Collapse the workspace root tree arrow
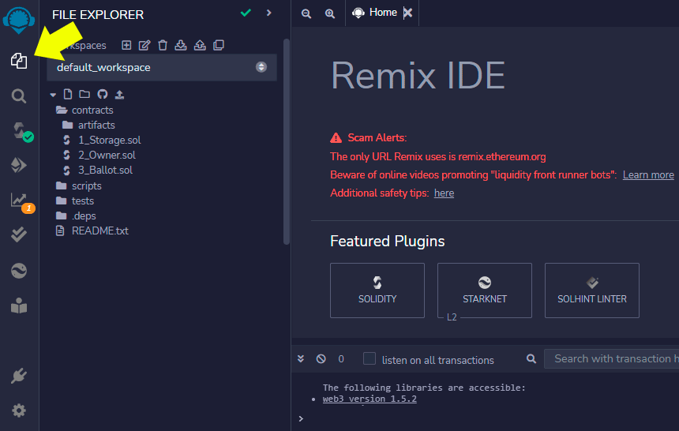Image resolution: width=679 pixels, height=431 pixels. tap(53, 95)
